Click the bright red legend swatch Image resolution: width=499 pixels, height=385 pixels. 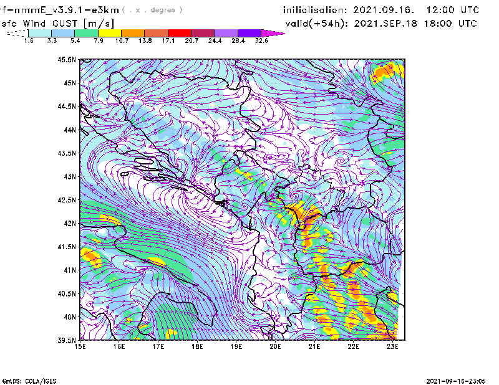[180, 33]
